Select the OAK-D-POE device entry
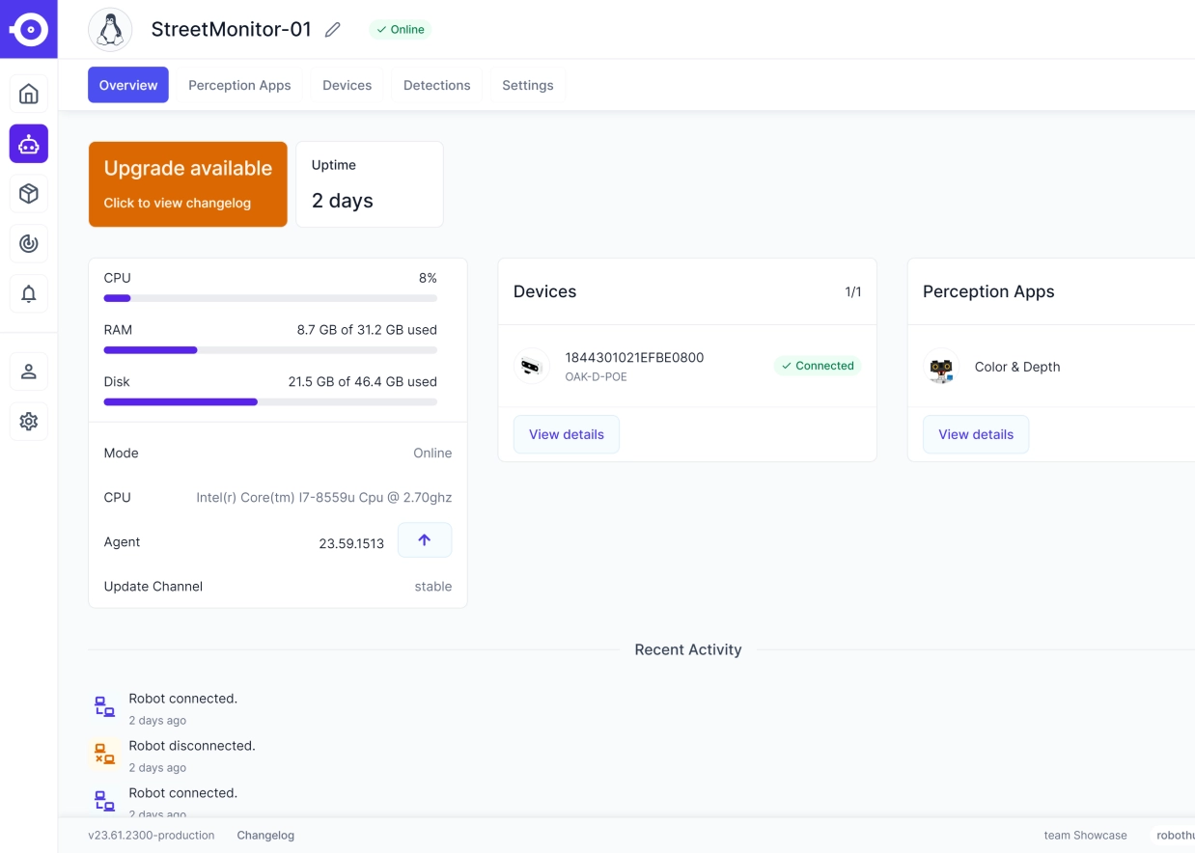The height and width of the screenshot is (853, 1195). point(633,366)
